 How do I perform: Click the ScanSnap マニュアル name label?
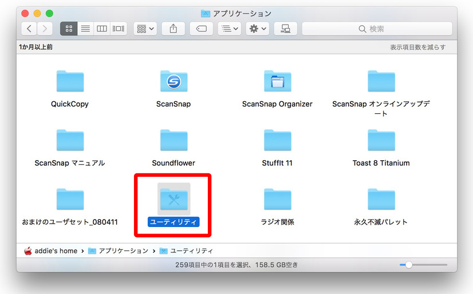tap(70, 163)
